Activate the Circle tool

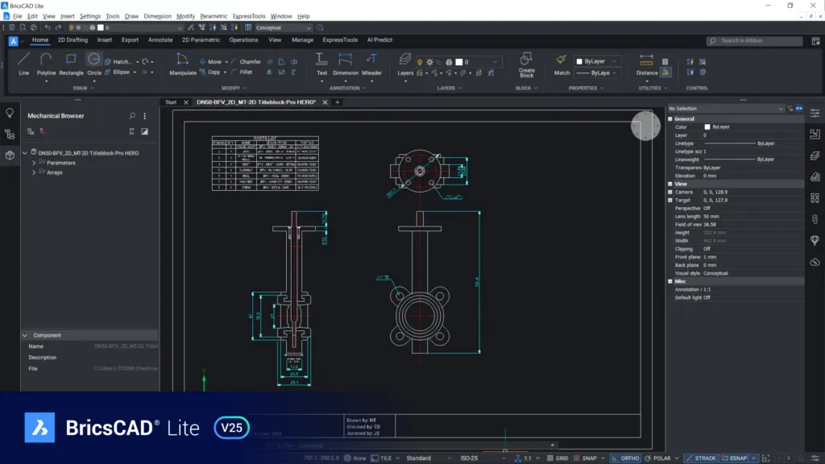[94, 64]
